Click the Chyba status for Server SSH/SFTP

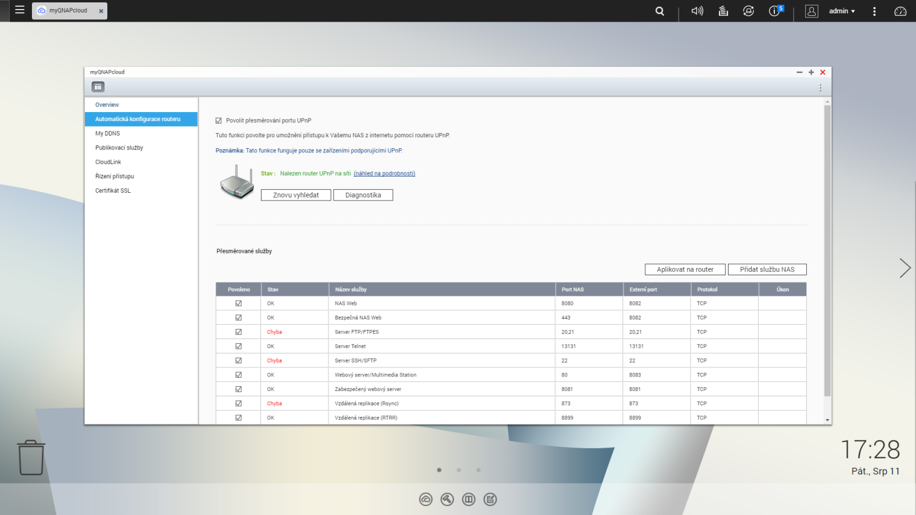pos(274,361)
